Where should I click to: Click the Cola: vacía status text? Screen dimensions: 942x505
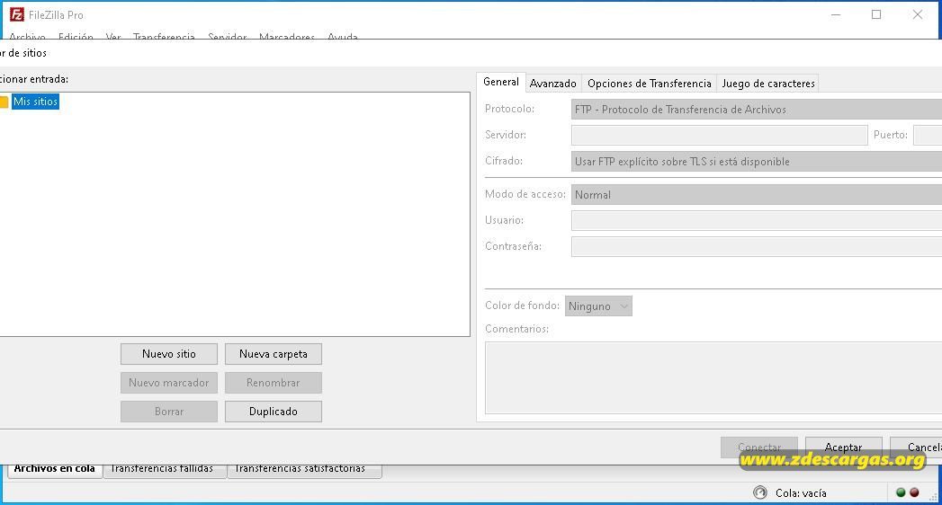[801, 493]
